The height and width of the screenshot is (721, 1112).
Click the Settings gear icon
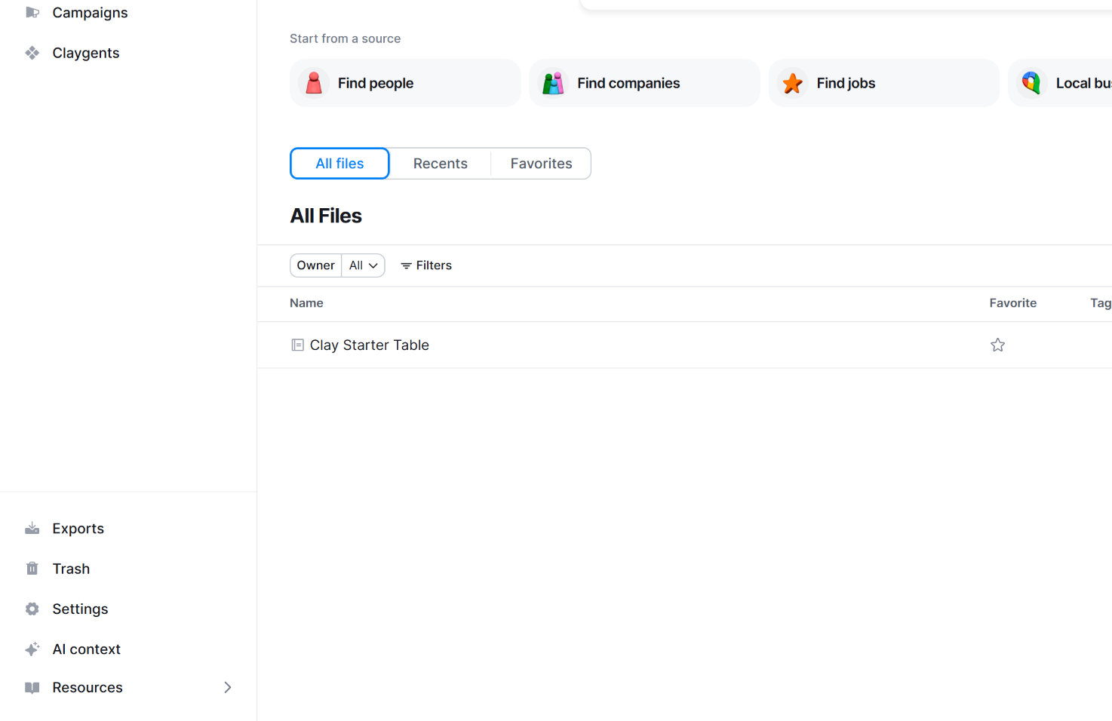tap(32, 609)
